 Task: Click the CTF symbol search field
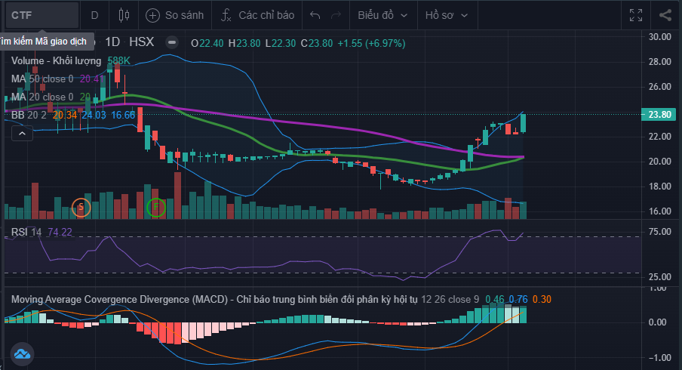coord(42,15)
